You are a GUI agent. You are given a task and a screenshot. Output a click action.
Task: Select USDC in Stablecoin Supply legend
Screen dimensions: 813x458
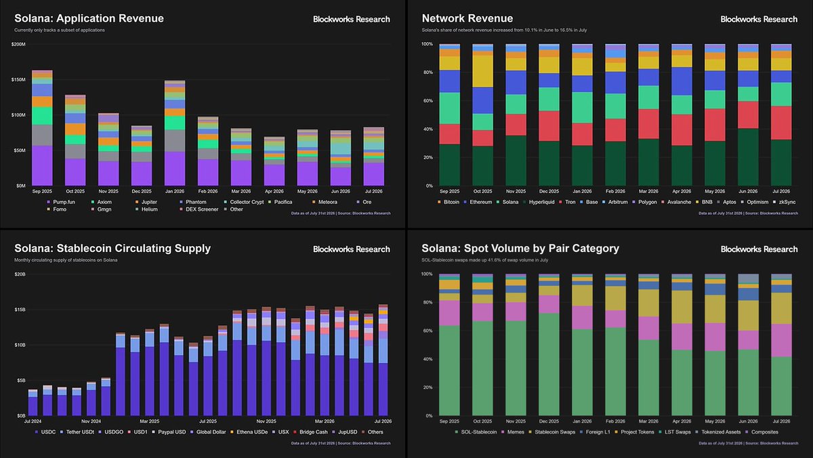click(x=45, y=432)
